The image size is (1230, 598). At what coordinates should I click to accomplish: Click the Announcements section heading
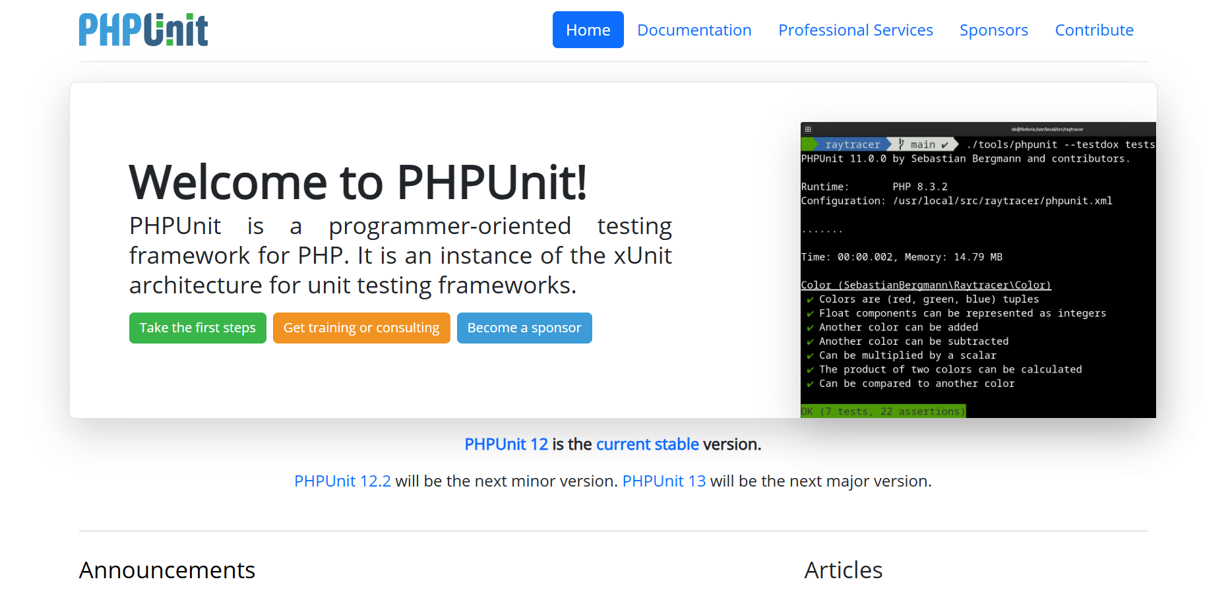[x=167, y=570]
